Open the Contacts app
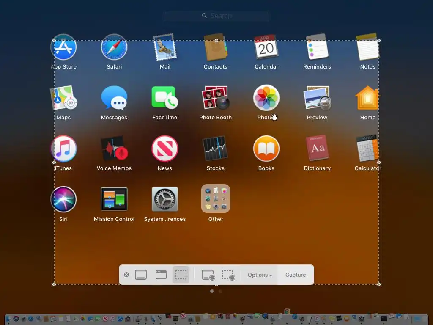Image resolution: width=433 pixels, height=325 pixels. 216,47
